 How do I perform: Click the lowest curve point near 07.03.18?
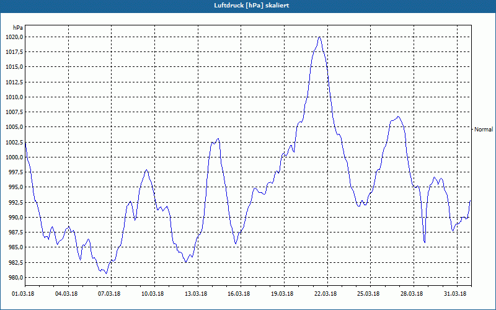106,273
